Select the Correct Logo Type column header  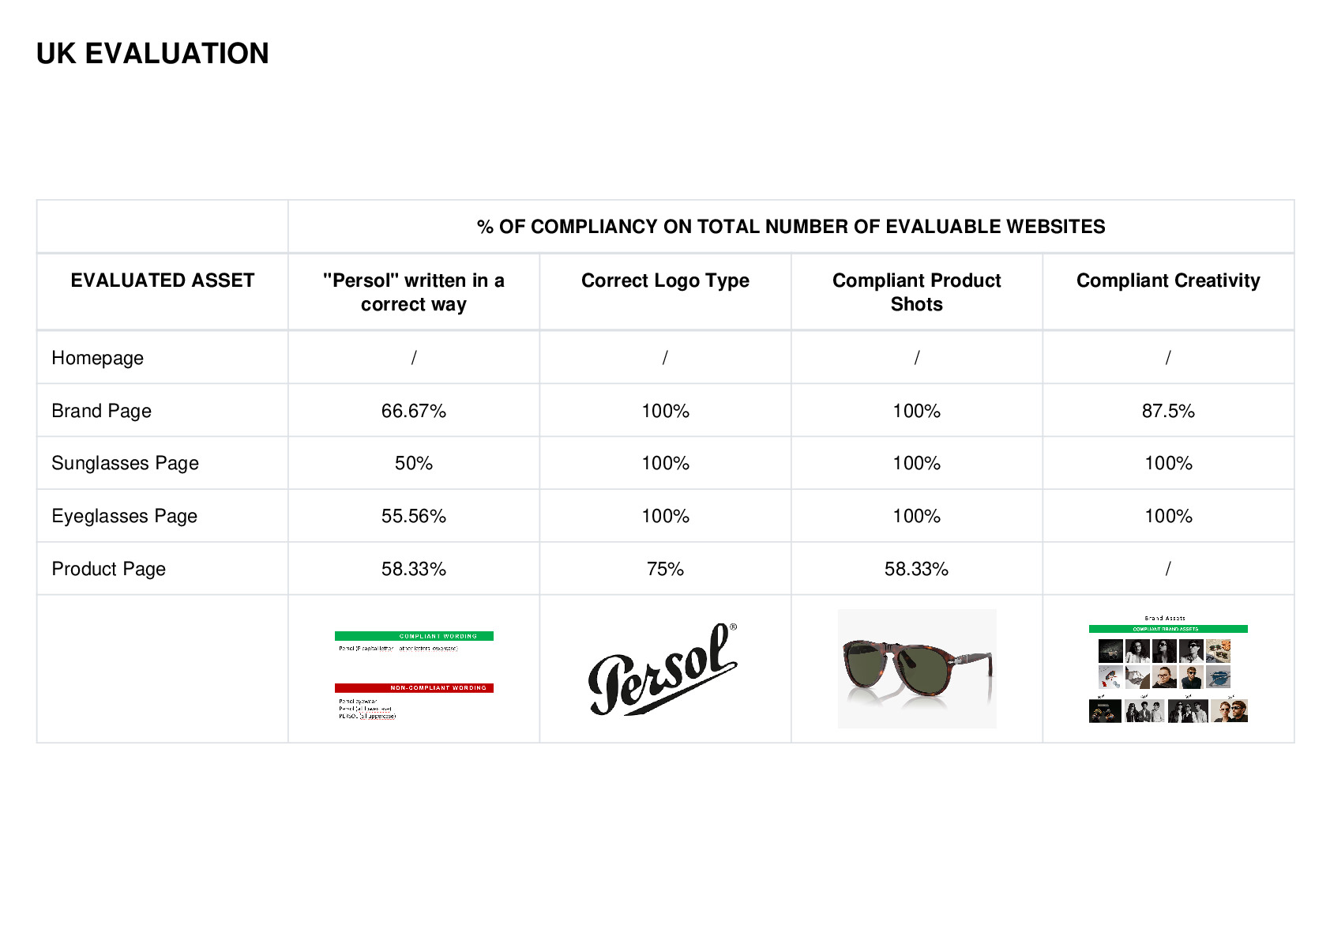[x=665, y=280]
